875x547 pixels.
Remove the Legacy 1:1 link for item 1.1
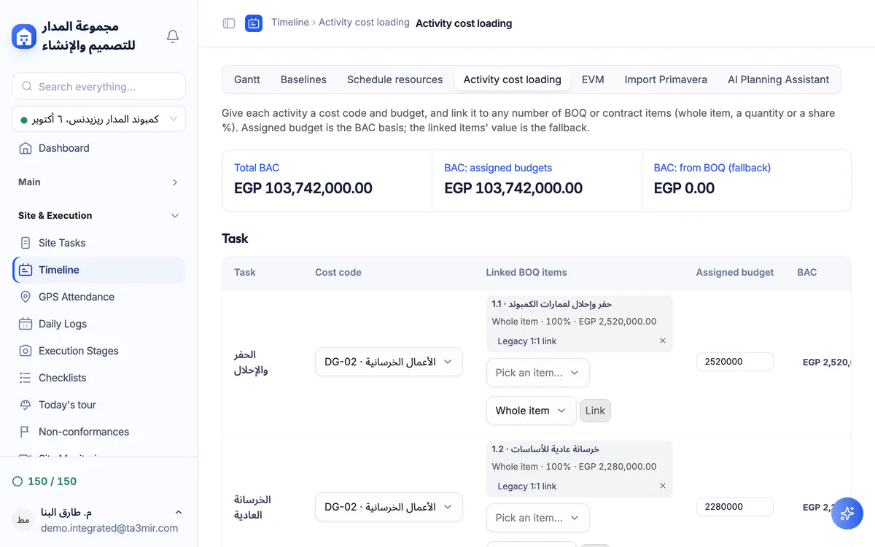[663, 341]
